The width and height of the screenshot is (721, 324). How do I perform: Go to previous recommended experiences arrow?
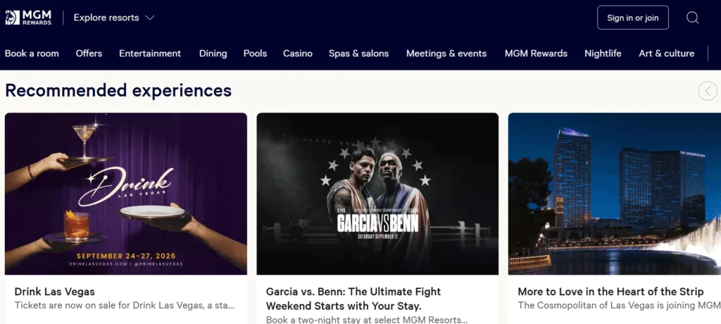tap(708, 91)
